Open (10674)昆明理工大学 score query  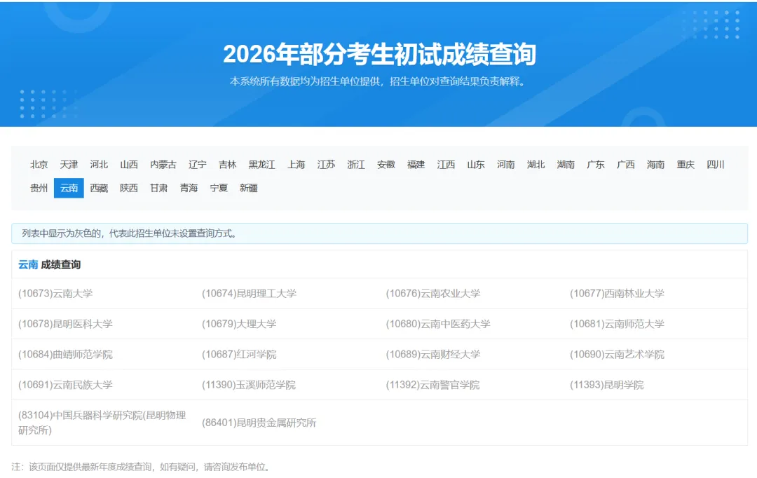(x=249, y=294)
